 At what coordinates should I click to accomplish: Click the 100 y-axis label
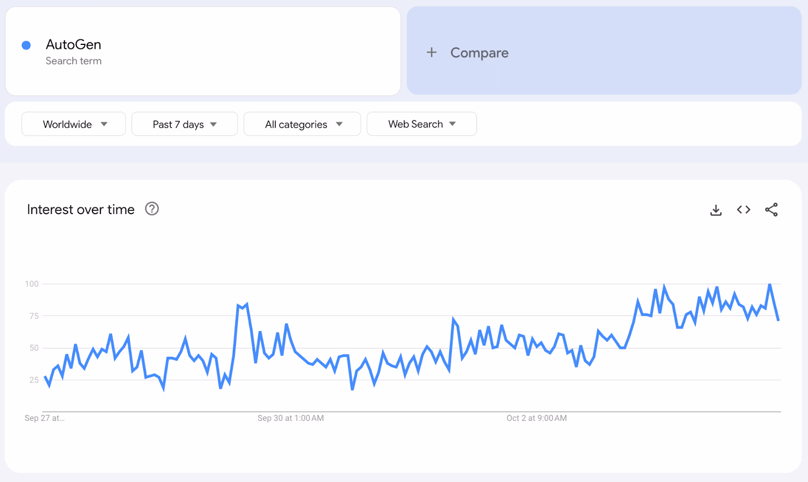[32, 284]
